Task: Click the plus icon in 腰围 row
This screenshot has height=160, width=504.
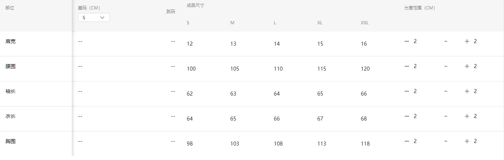Action: (467, 66)
